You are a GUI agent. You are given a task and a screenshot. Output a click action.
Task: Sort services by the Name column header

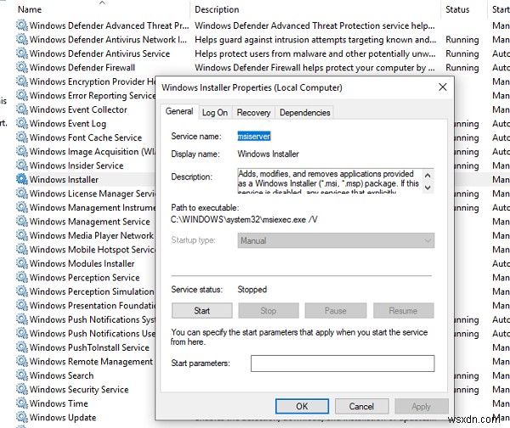[30, 9]
